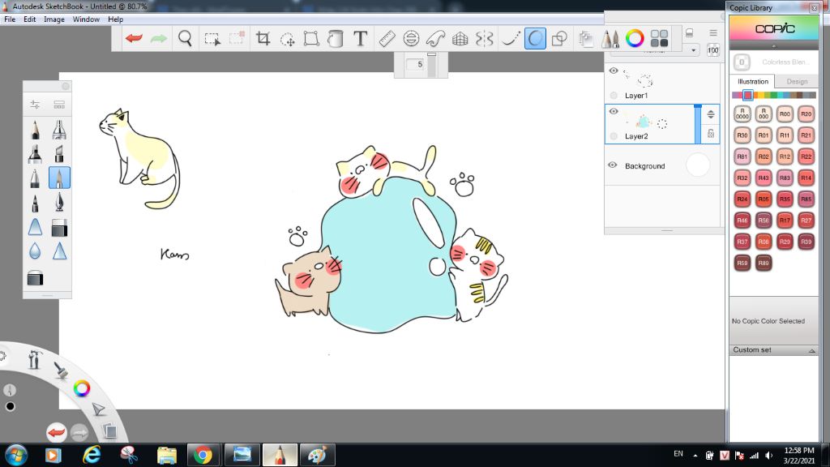Toggle the highlighted Predictive Stroke tool
This screenshot has height=467, width=830.
coord(535,38)
